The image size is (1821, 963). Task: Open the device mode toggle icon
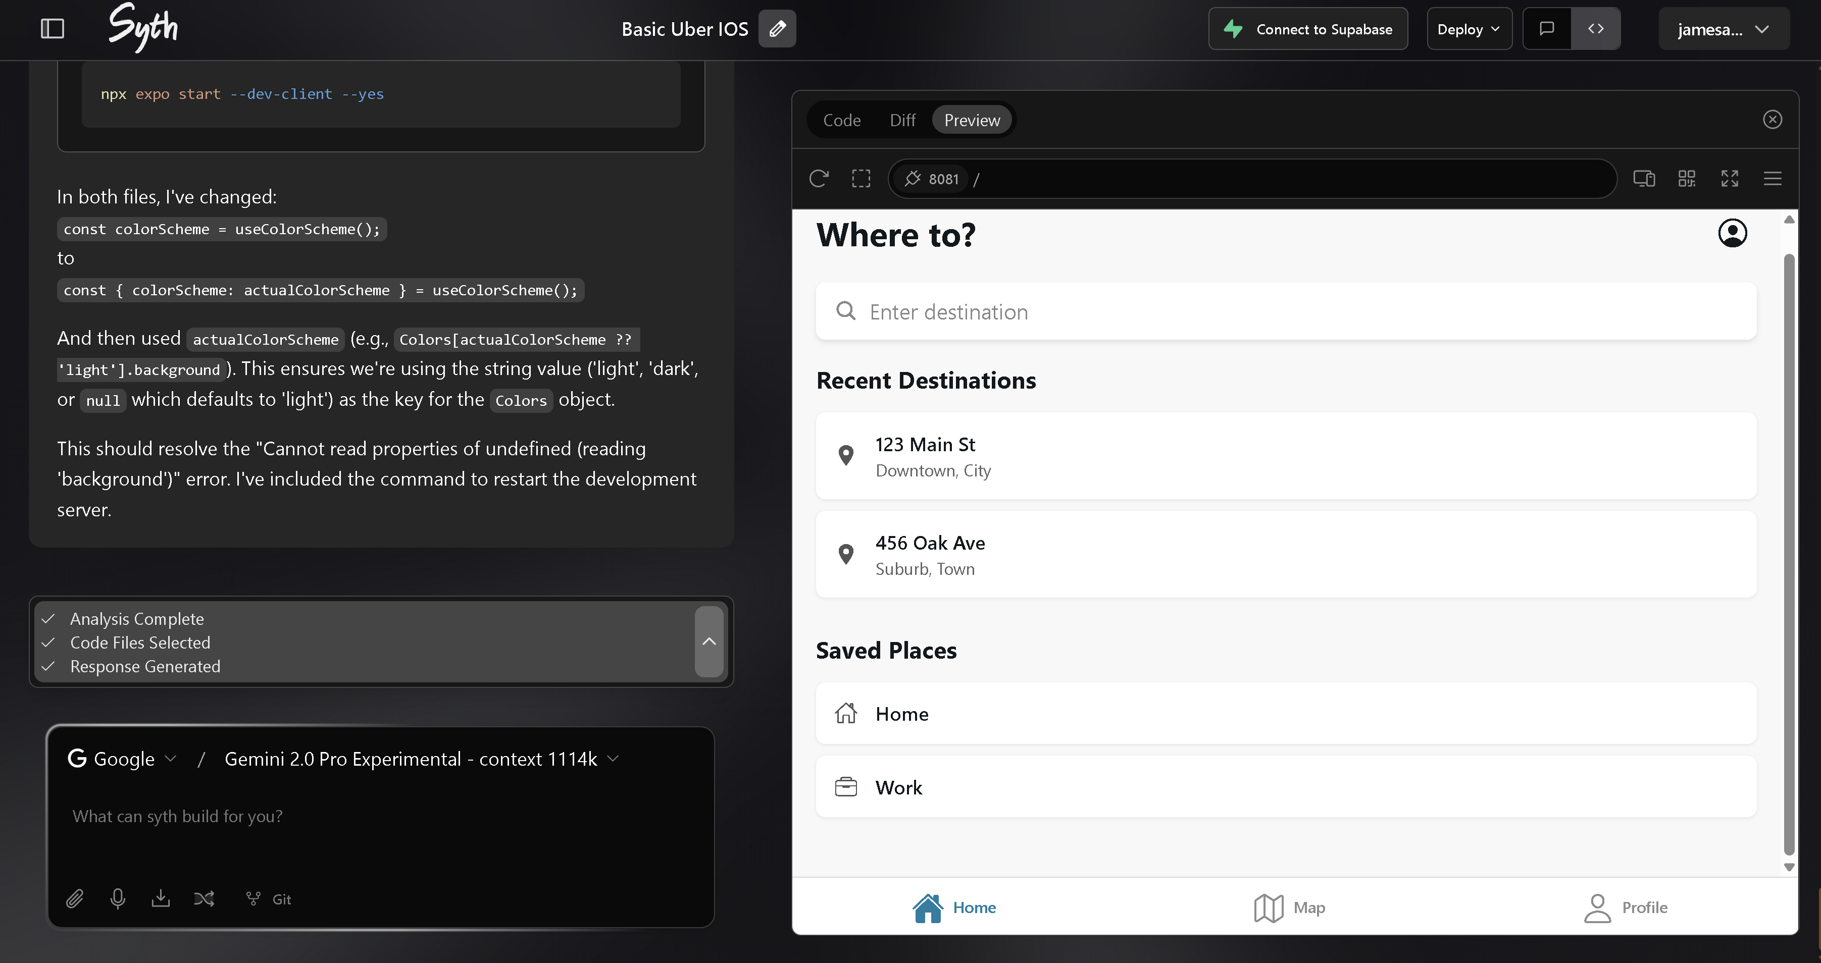coord(1644,179)
